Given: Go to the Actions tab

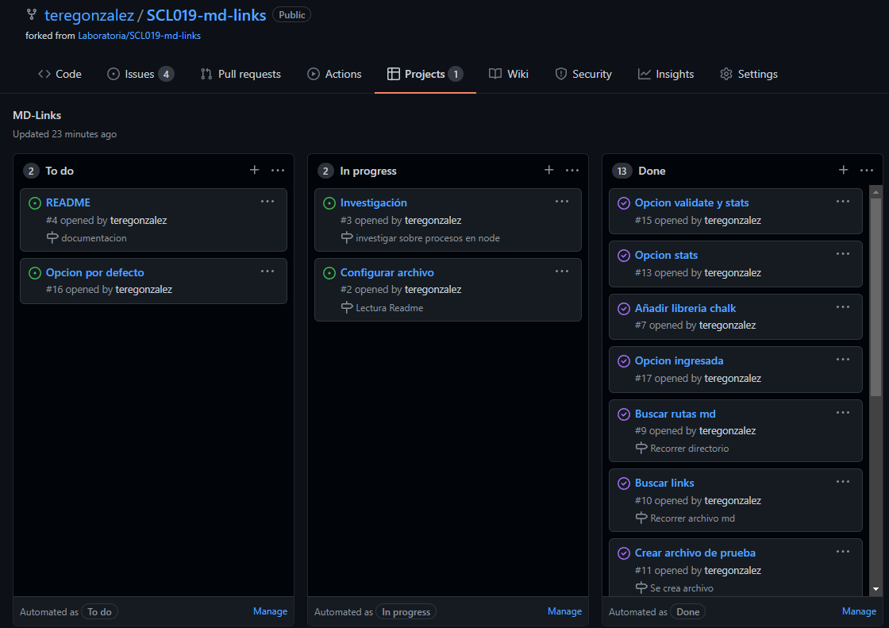Looking at the screenshot, I should 334,74.
